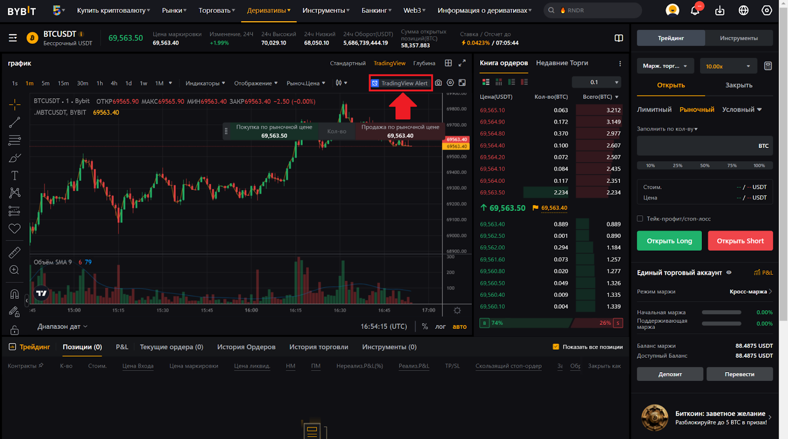
Task: Switch to the Недавние Торги tab
Action: 562,63
